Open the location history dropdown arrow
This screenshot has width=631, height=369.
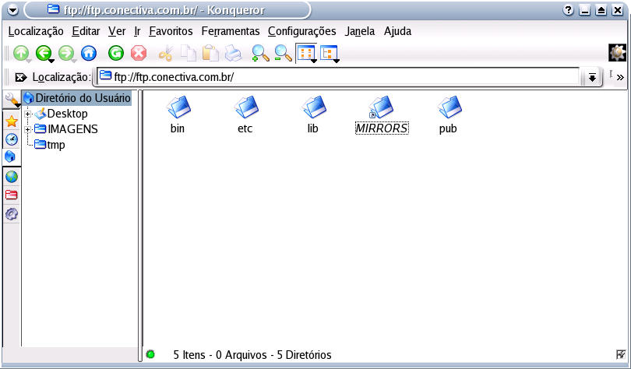coord(592,77)
